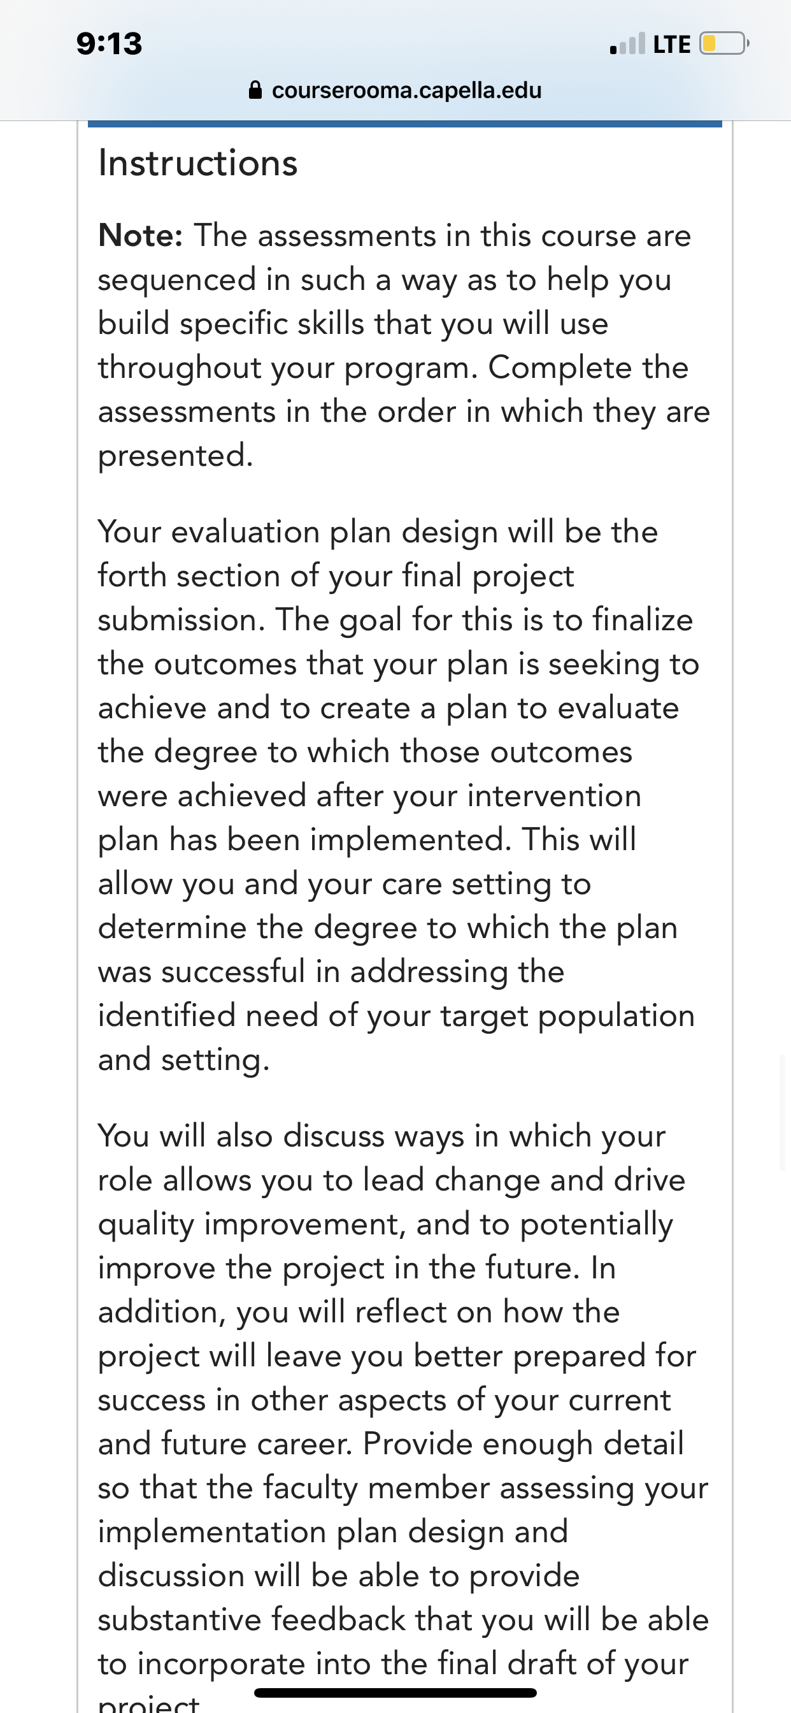Tap the line starting quality improvement

point(385,1224)
